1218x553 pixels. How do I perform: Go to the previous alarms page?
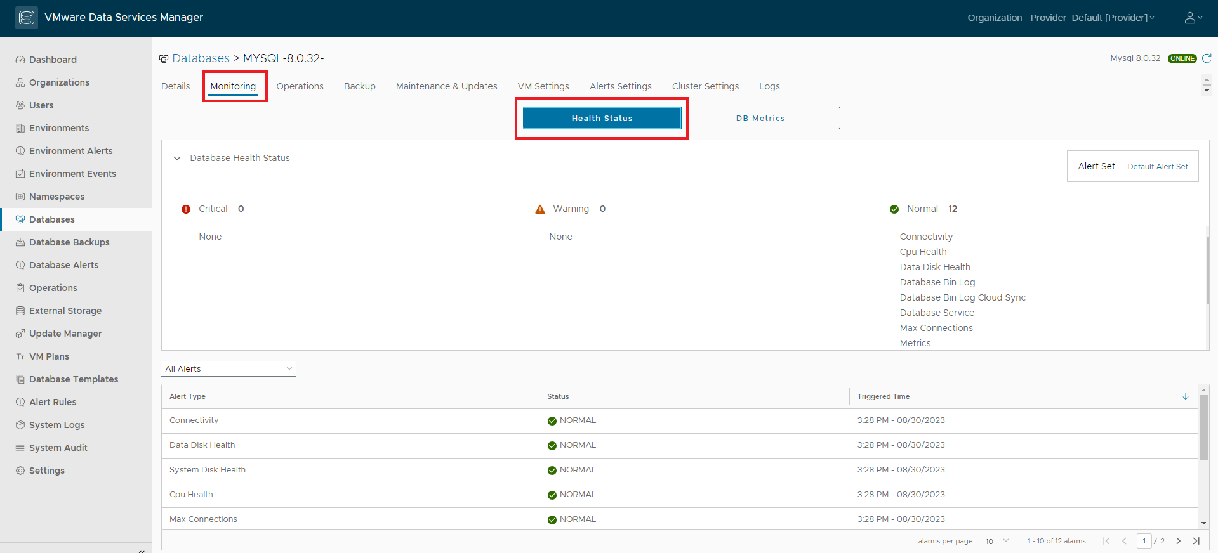(x=1124, y=541)
